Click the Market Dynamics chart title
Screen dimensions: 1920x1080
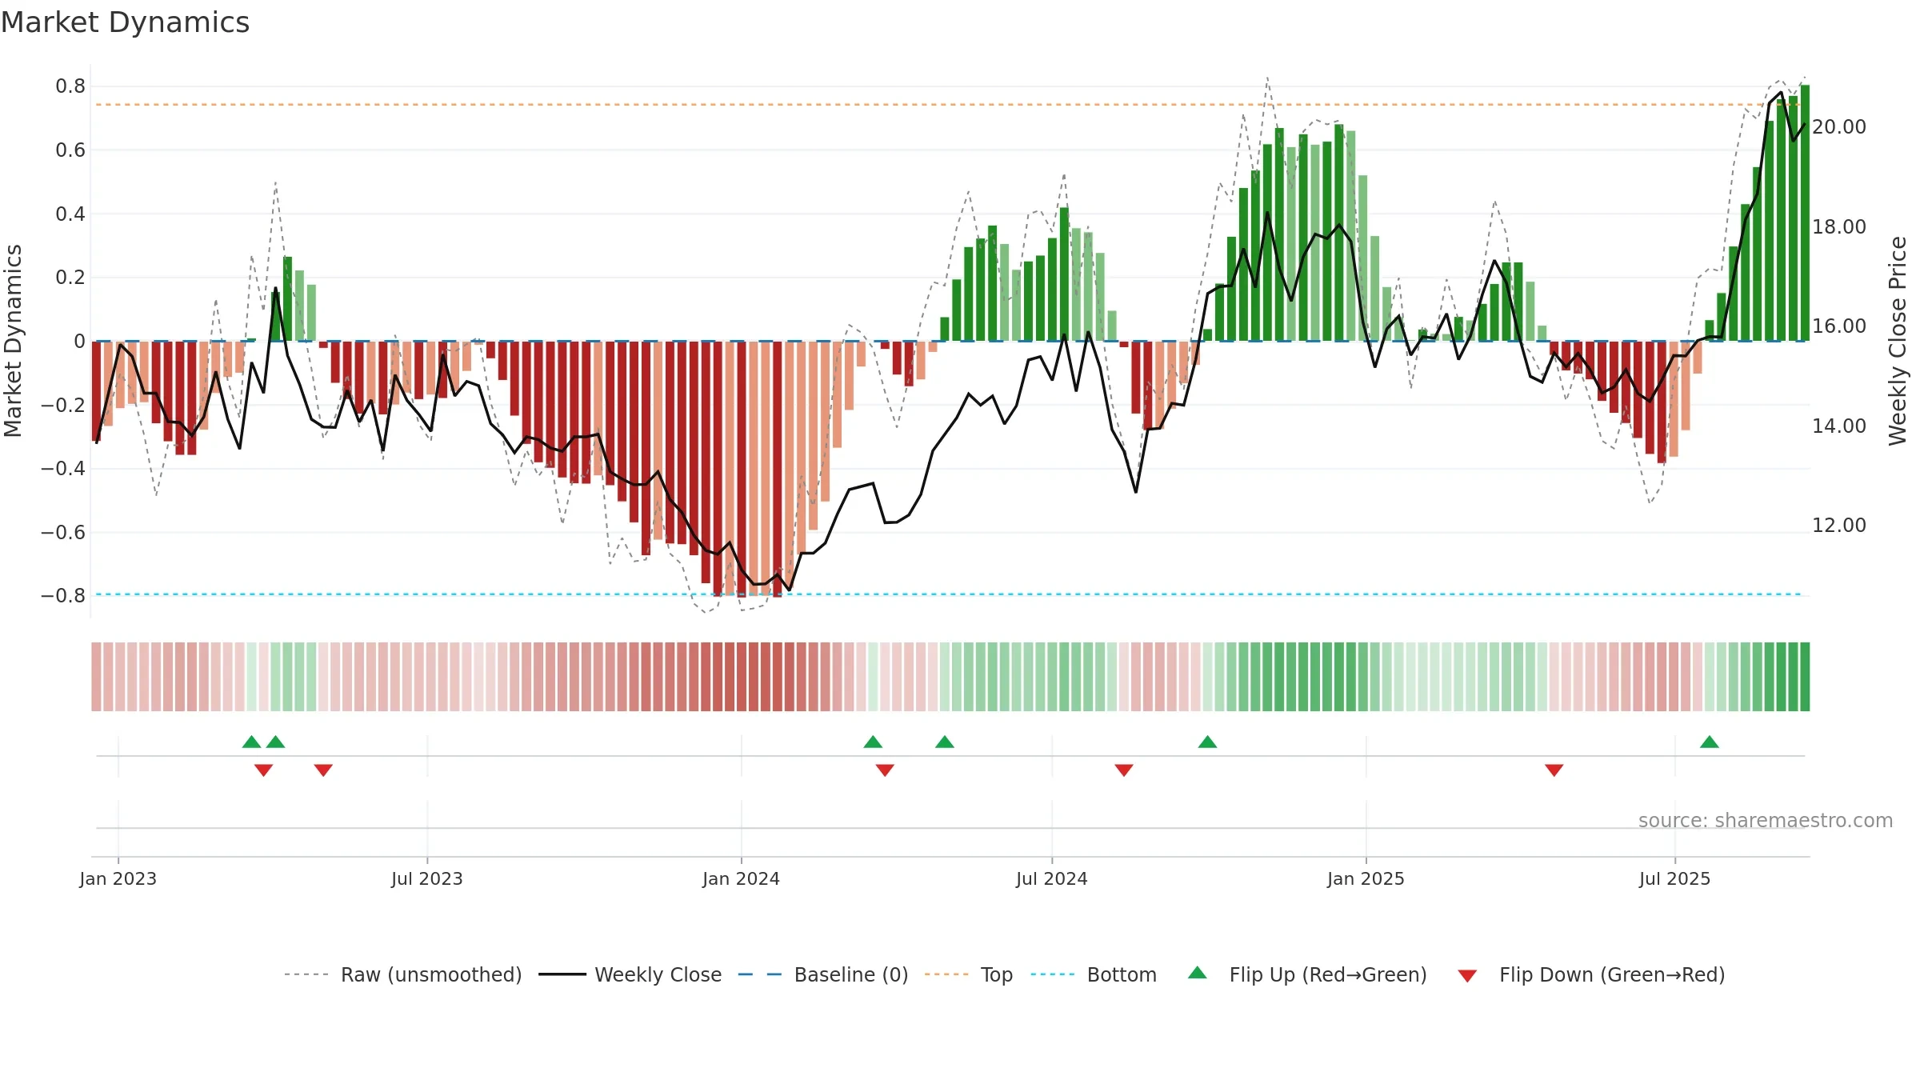(x=125, y=22)
